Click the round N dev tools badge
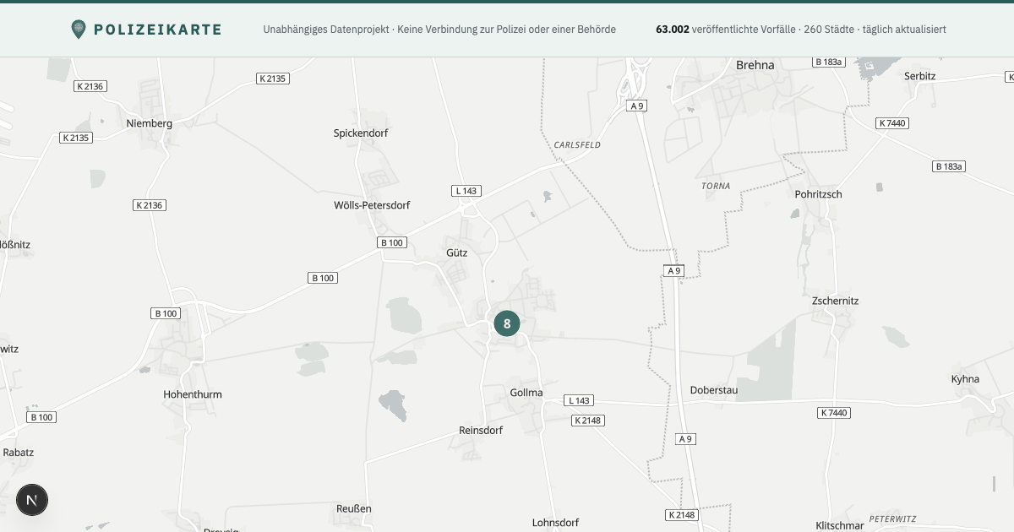 pos(32,500)
